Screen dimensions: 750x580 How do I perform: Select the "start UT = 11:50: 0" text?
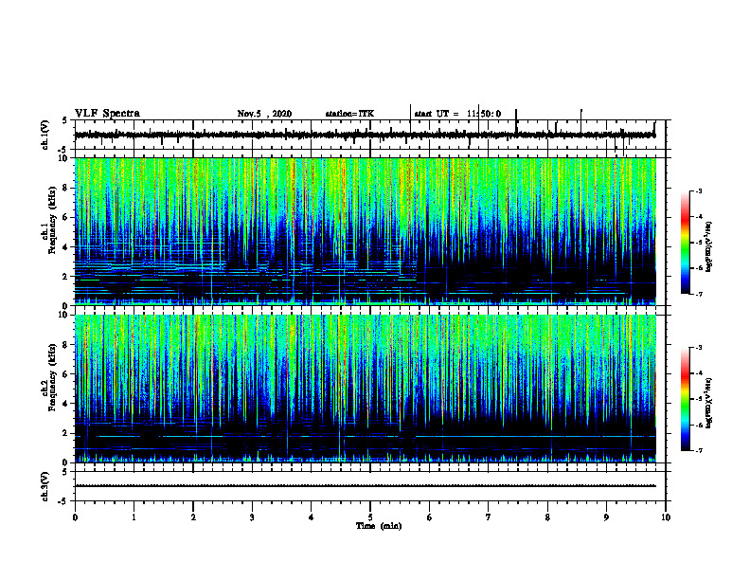click(x=457, y=114)
